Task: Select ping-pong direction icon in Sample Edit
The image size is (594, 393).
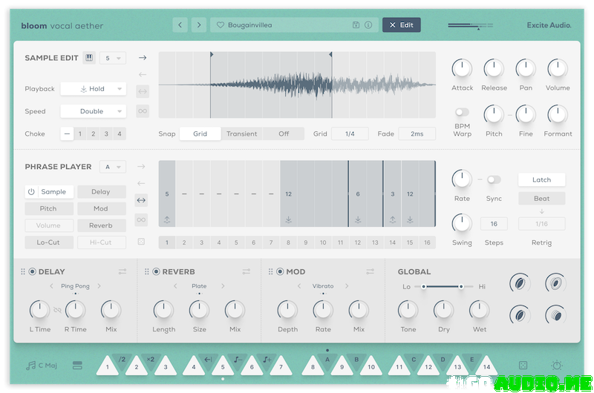Action: pyautogui.click(x=143, y=91)
